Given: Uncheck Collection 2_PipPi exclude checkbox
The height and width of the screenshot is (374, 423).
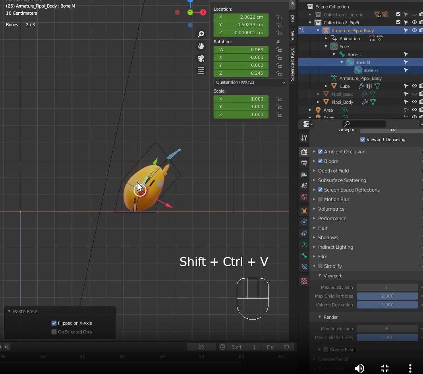Looking at the screenshot, I should pos(398,22).
